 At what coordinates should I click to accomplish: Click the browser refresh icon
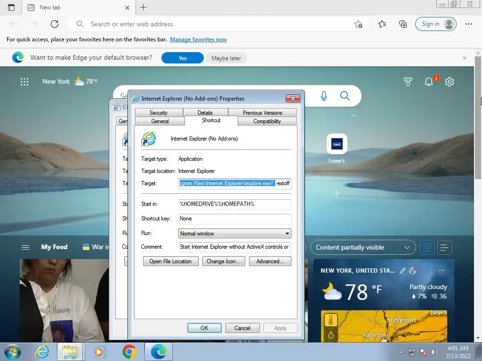[x=55, y=24]
